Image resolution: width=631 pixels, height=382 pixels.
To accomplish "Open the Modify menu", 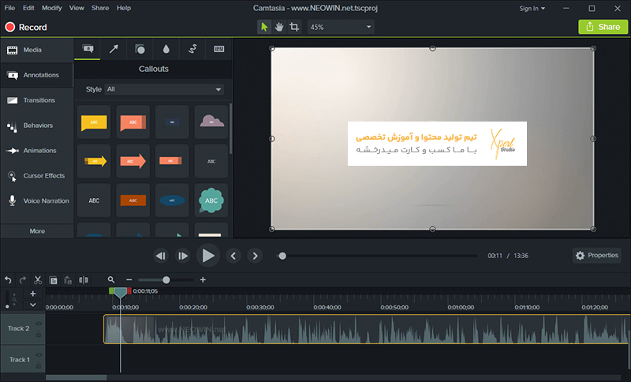I will pyautogui.click(x=52, y=8).
